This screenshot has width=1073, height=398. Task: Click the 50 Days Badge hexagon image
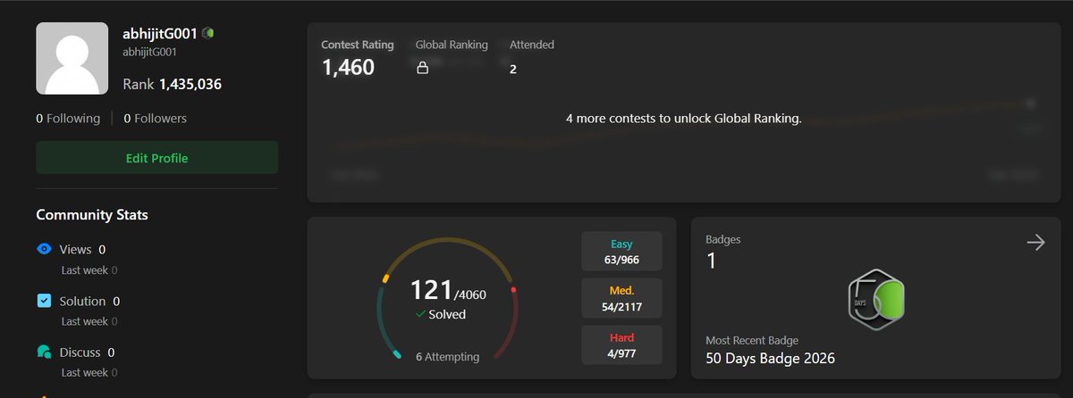[875, 300]
